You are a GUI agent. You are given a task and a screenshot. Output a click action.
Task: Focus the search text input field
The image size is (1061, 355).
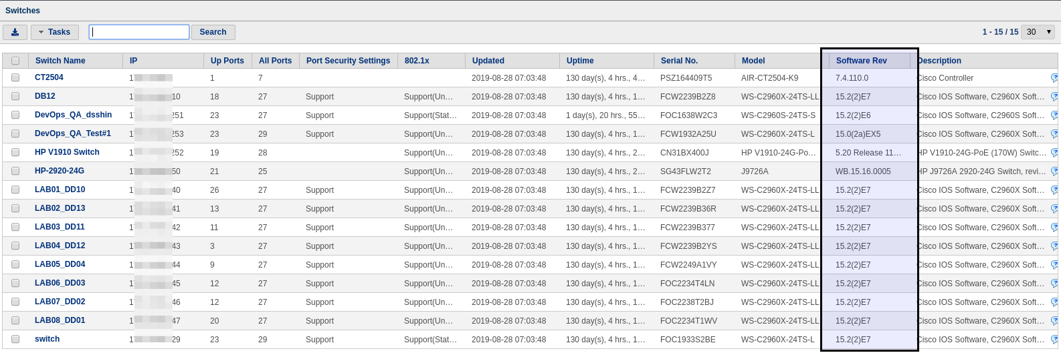coord(139,32)
